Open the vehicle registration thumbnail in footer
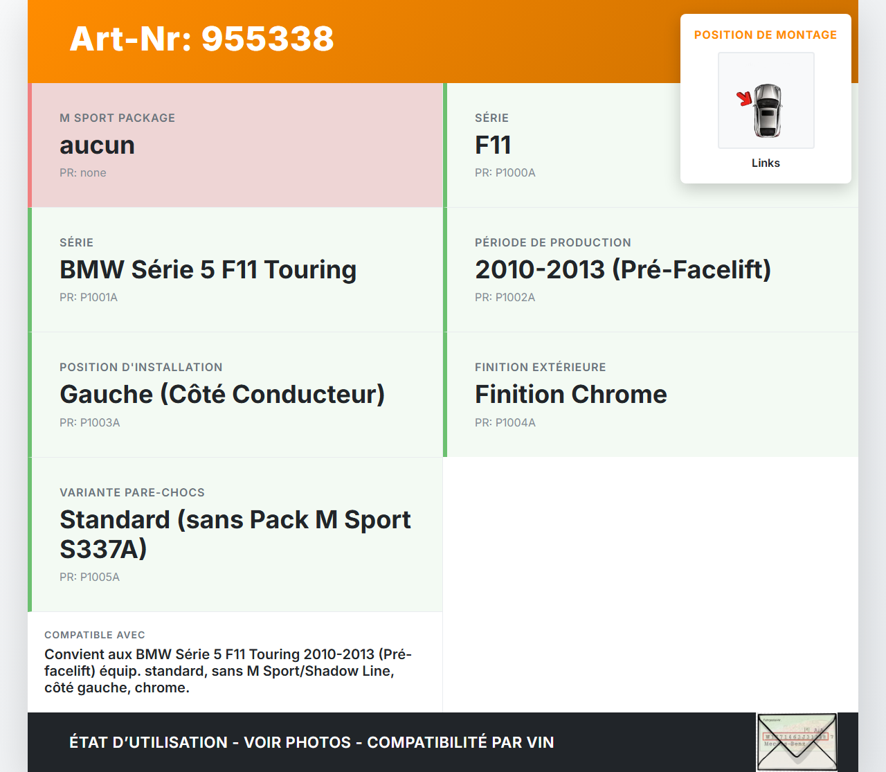 (x=797, y=742)
